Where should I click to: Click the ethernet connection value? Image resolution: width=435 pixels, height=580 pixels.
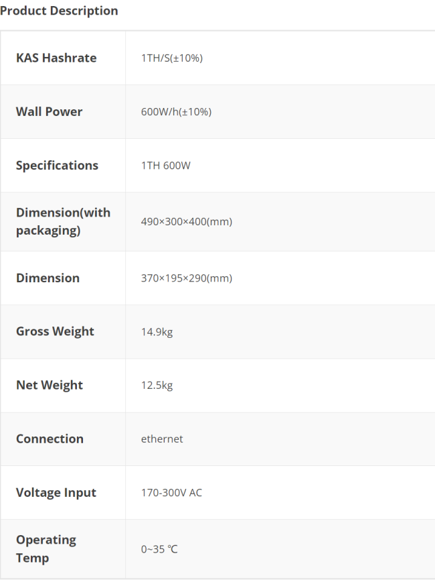[x=162, y=439]
